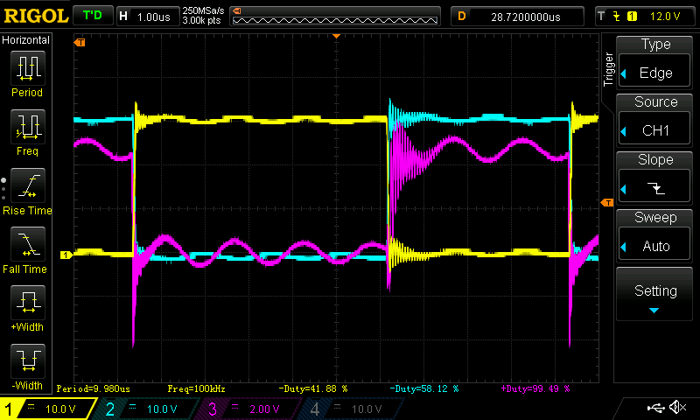Click the orange trigger position marker at top
This screenshot has width=700, height=420.
tap(337, 36)
